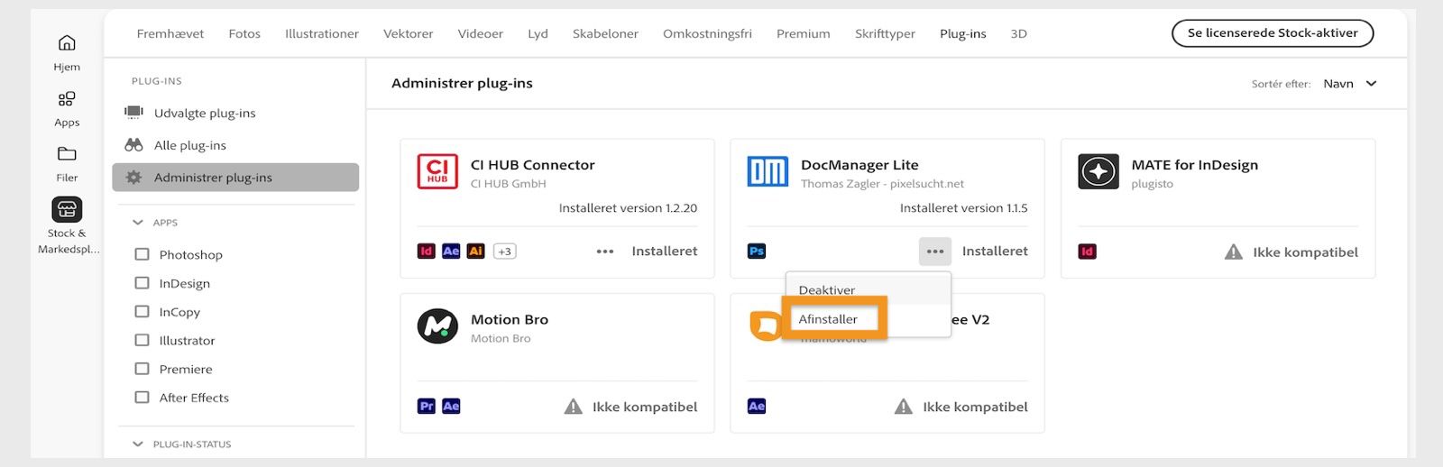
Task: Click InDesign icon on MATE for InDesign card
Action: click(1088, 252)
